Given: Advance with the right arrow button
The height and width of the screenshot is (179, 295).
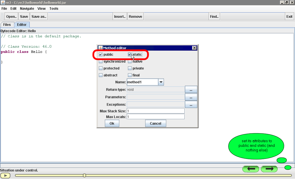Looking at the screenshot, I should [269, 169].
